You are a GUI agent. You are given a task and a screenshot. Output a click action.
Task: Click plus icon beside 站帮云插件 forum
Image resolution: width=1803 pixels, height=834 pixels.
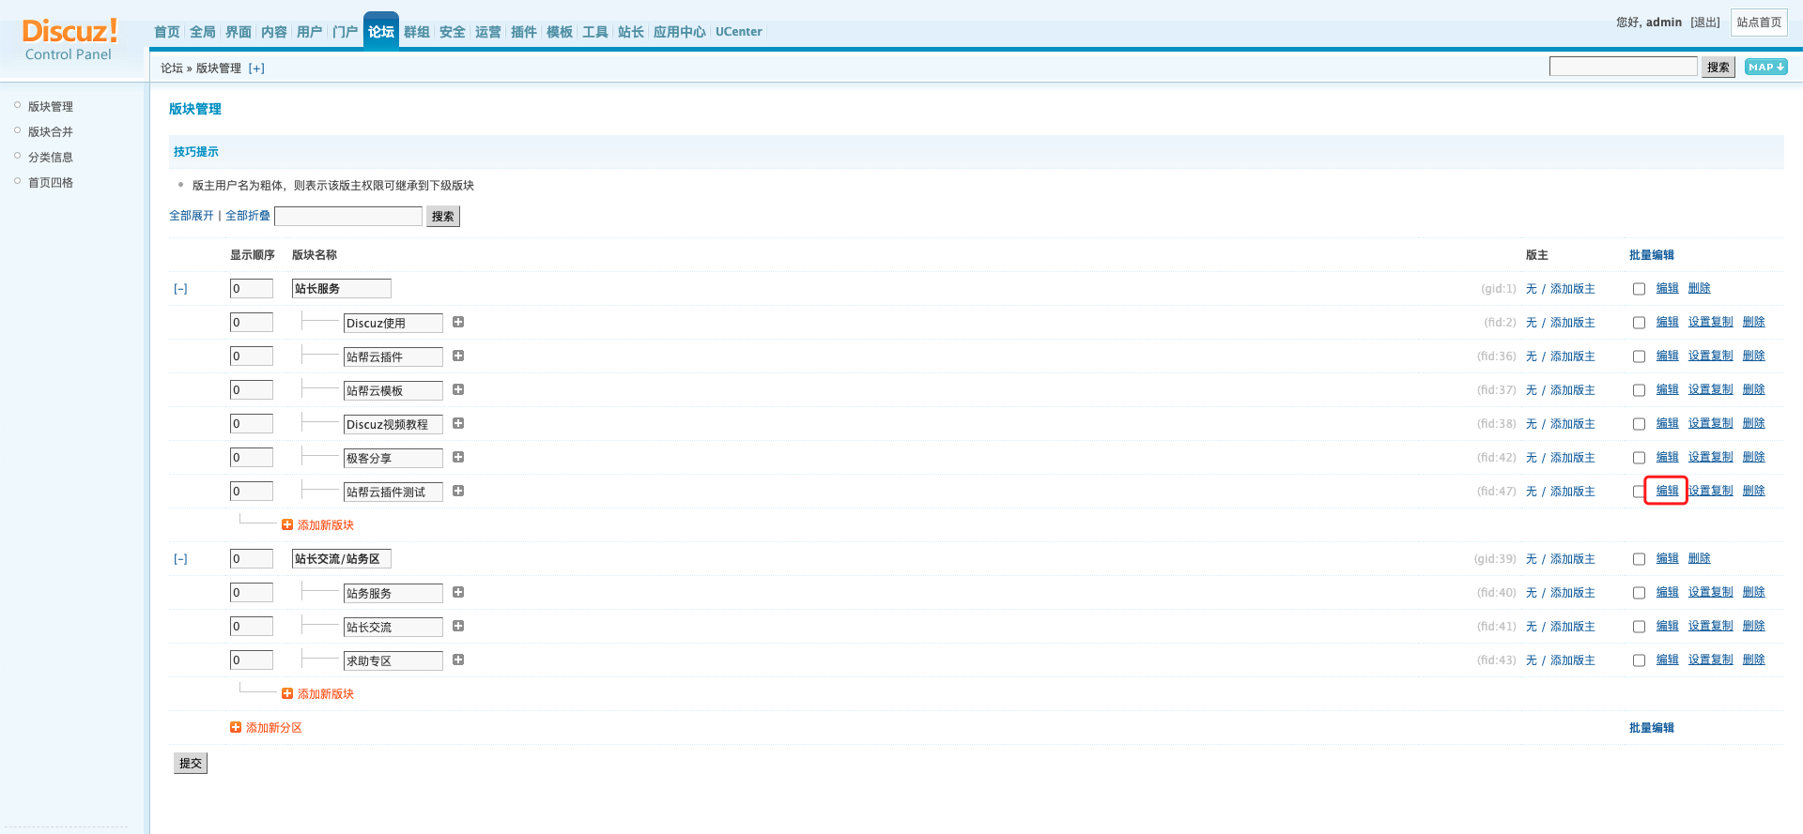(458, 356)
